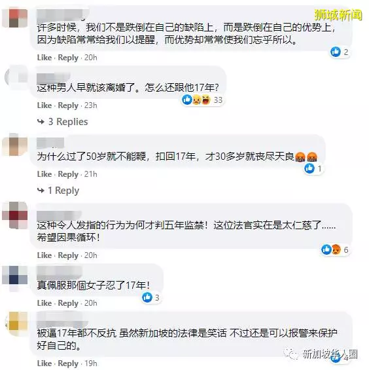369x370 pixels.
Task: Open the 21h timestamp link
Action: [91, 174]
